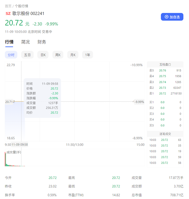This screenshot has height=199, width=189.
Task: Click the 20.712 price axis marker
Action: click(10, 102)
